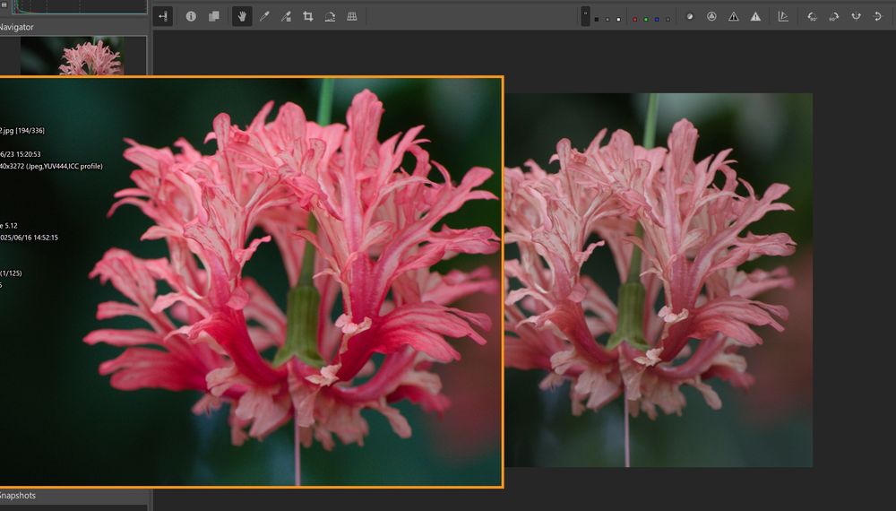
Task: Click the before image preview on right
Action: [x=659, y=280]
